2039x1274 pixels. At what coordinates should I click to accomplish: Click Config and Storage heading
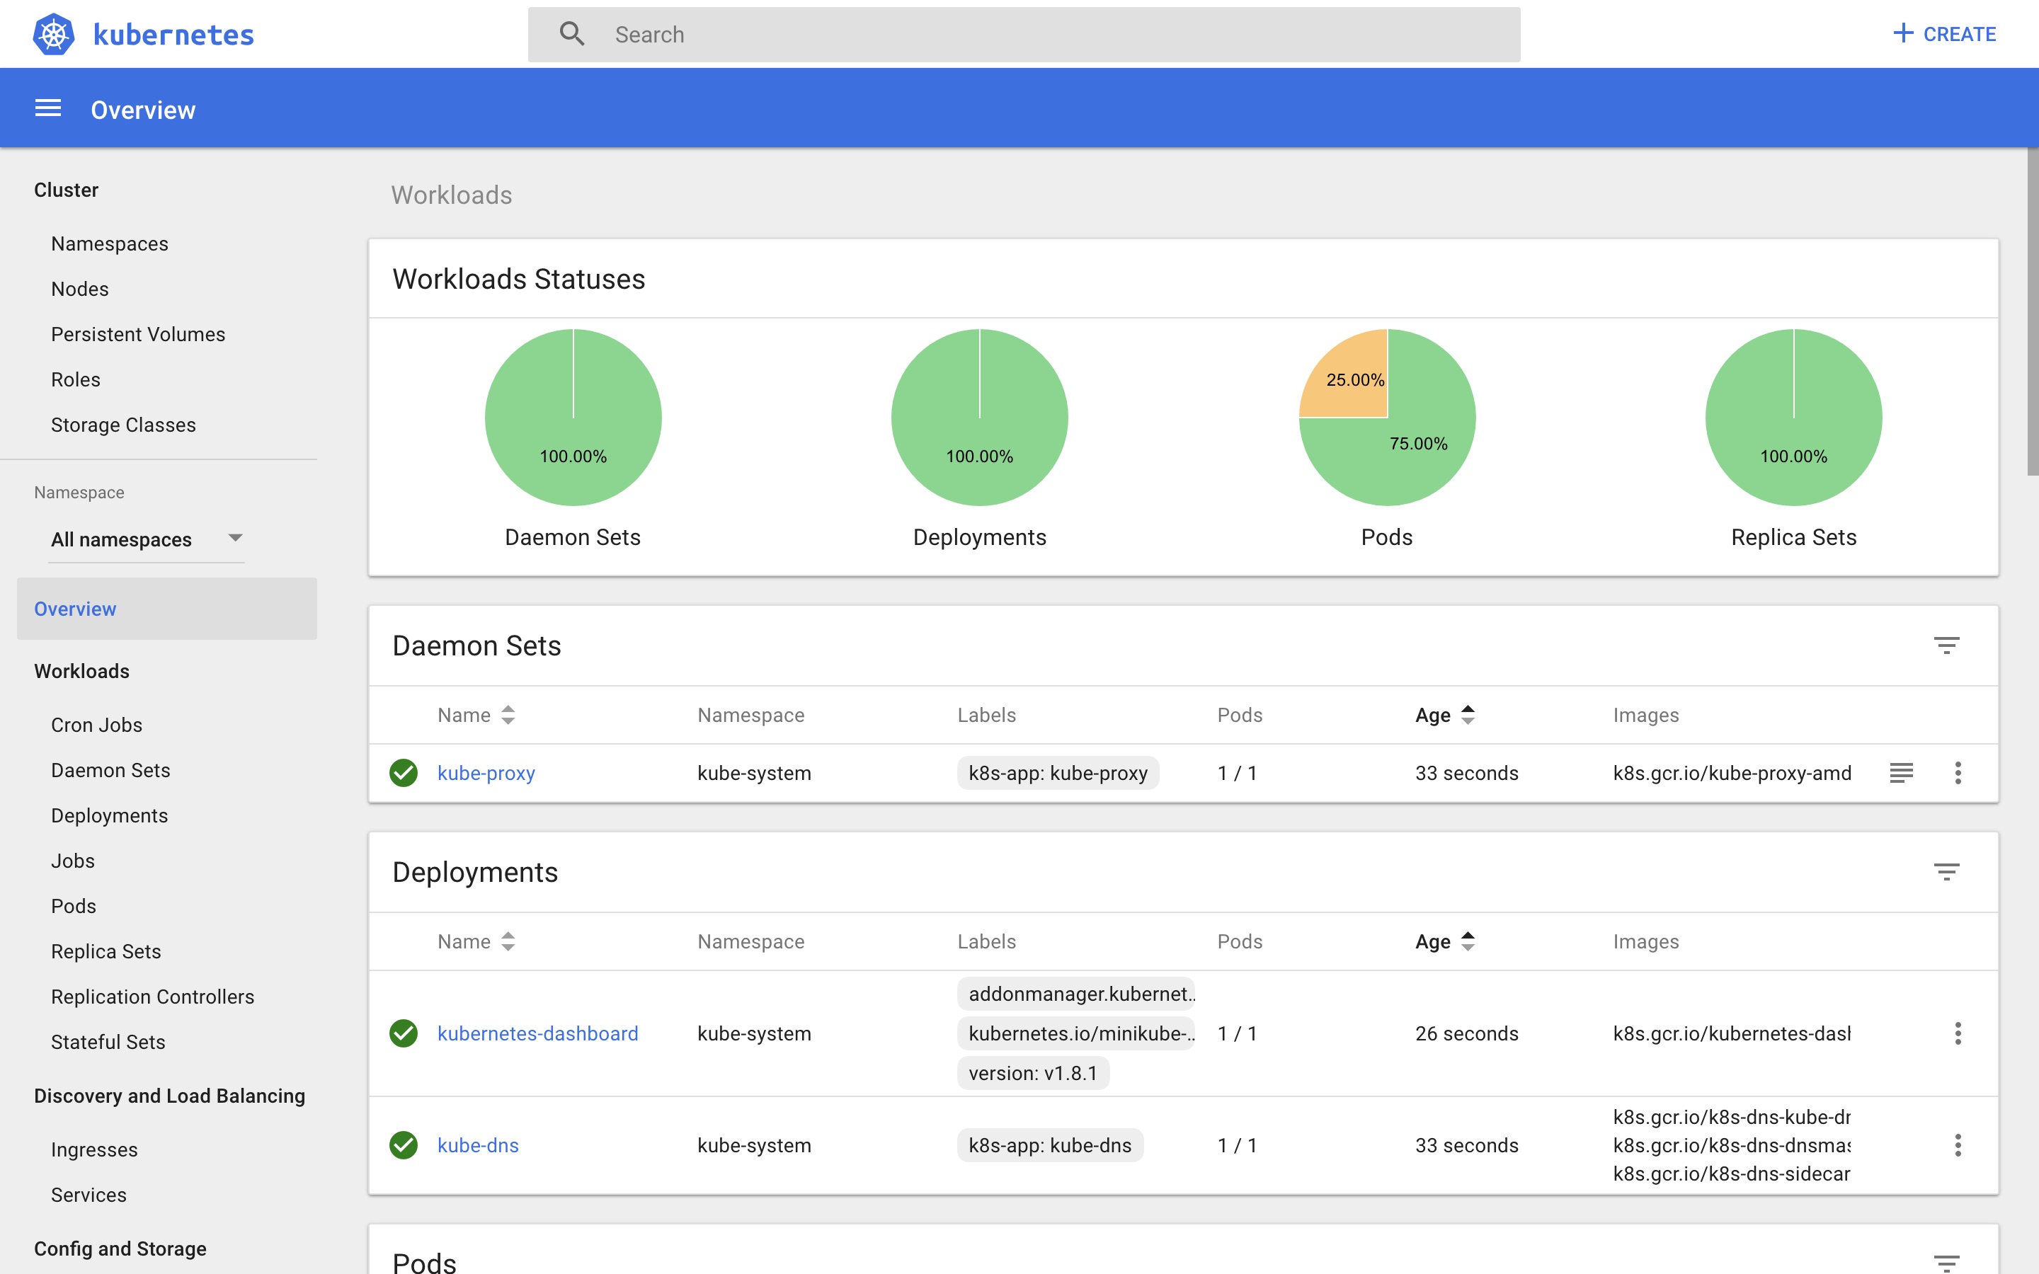[x=120, y=1249]
